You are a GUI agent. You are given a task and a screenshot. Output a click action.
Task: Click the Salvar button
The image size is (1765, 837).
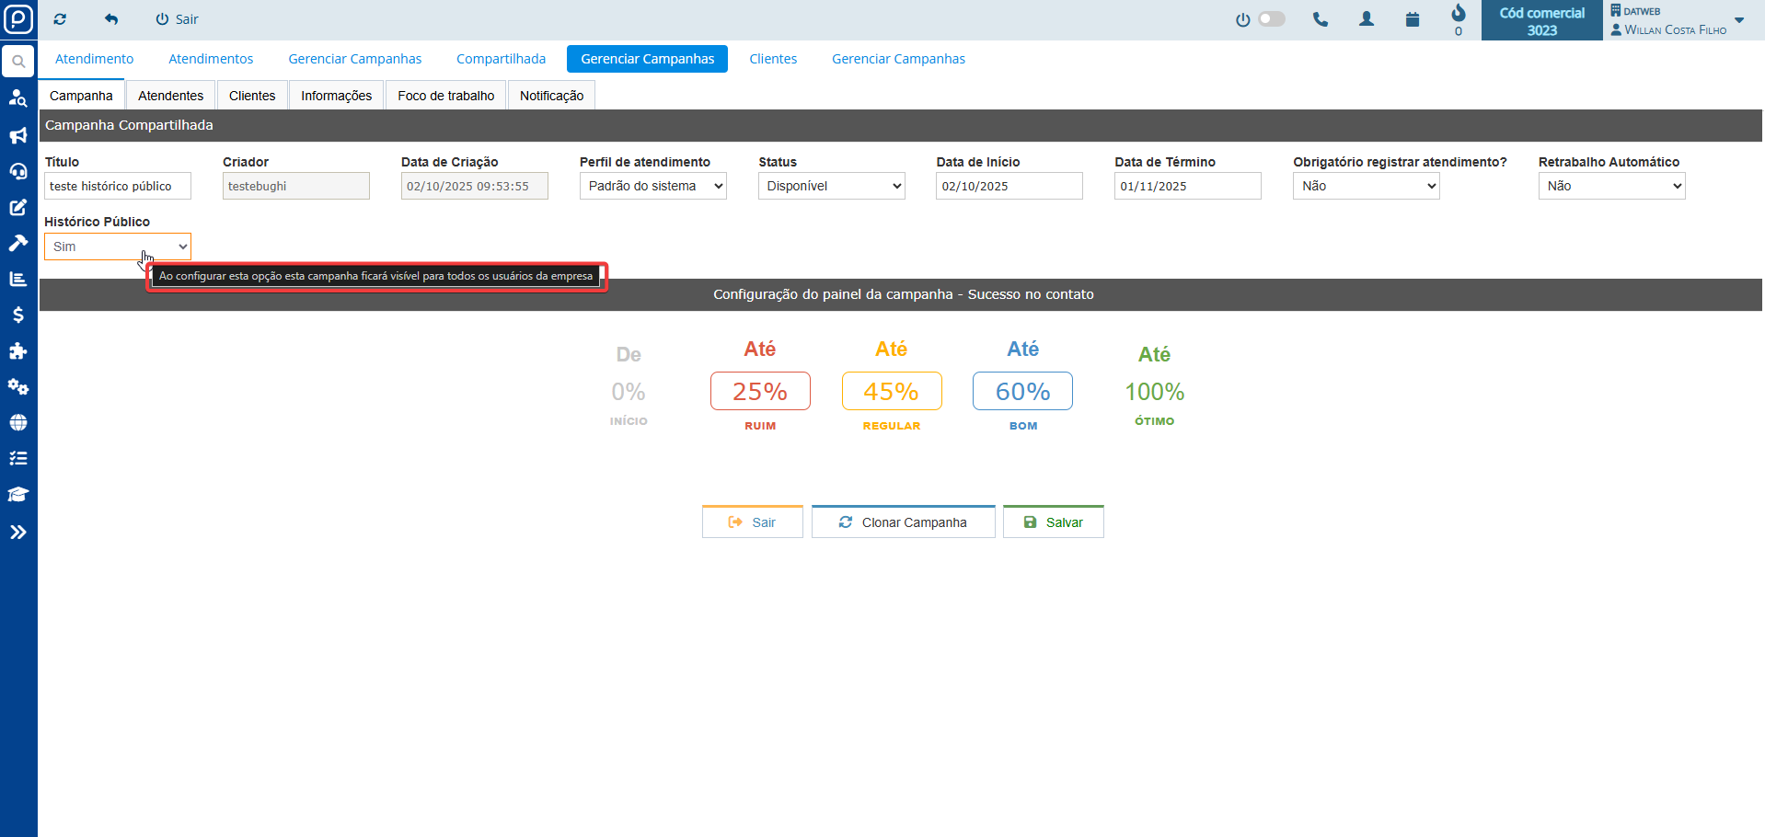point(1054,522)
